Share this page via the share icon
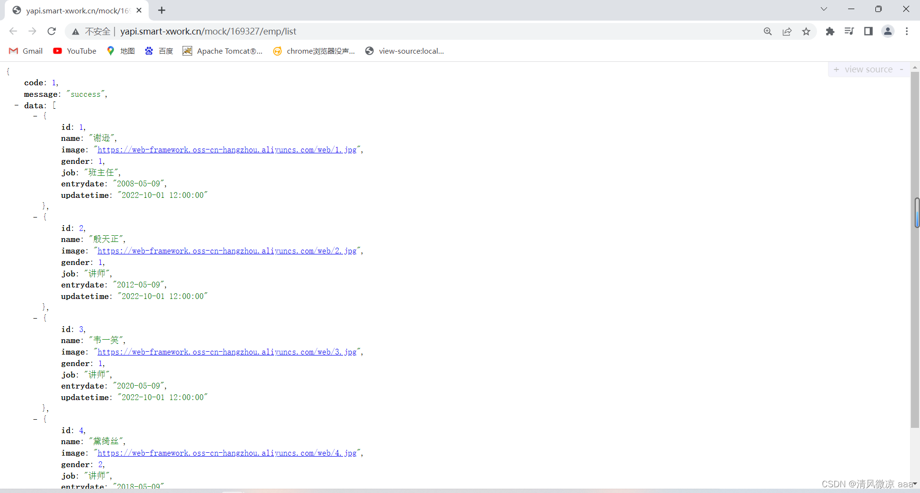920x493 pixels. point(787,31)
